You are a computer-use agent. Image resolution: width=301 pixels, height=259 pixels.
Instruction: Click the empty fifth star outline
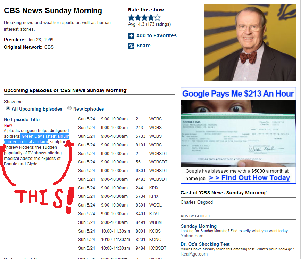(x=157, y=17)
